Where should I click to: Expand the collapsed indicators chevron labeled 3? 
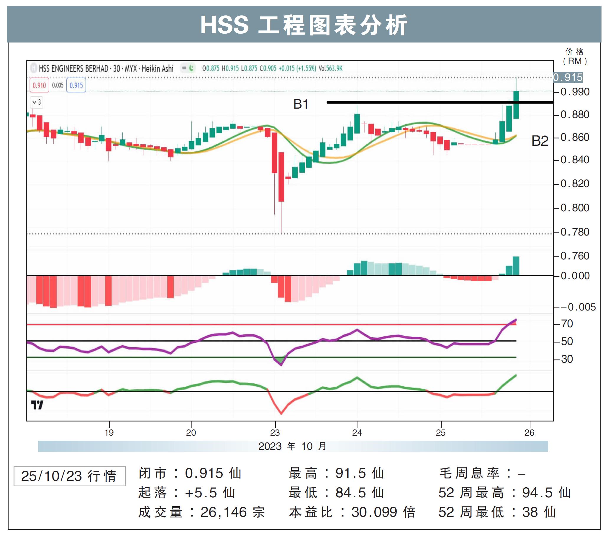[x=37, y=102]
